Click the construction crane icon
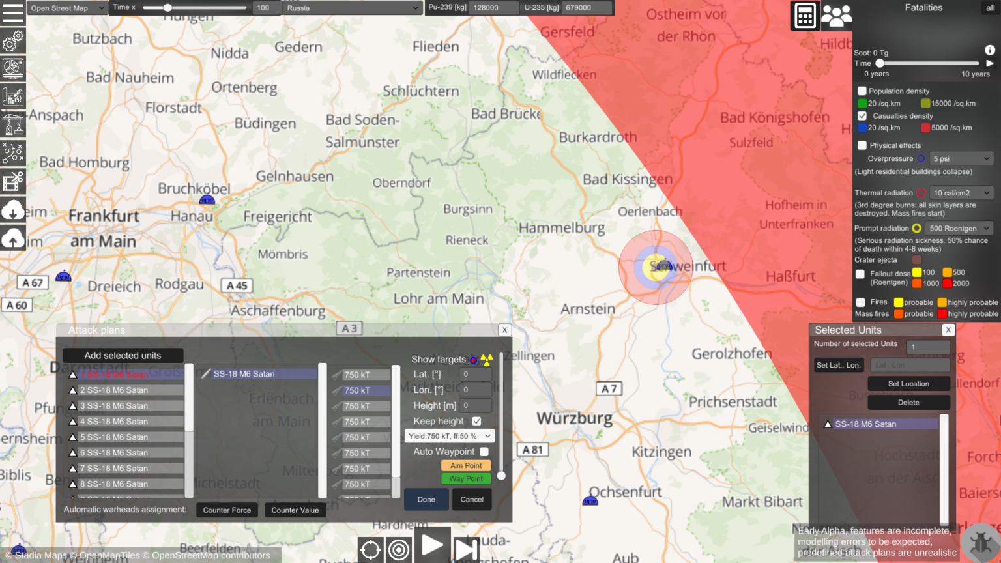This screenshot has height=563, width=1001. click(12, 124)
